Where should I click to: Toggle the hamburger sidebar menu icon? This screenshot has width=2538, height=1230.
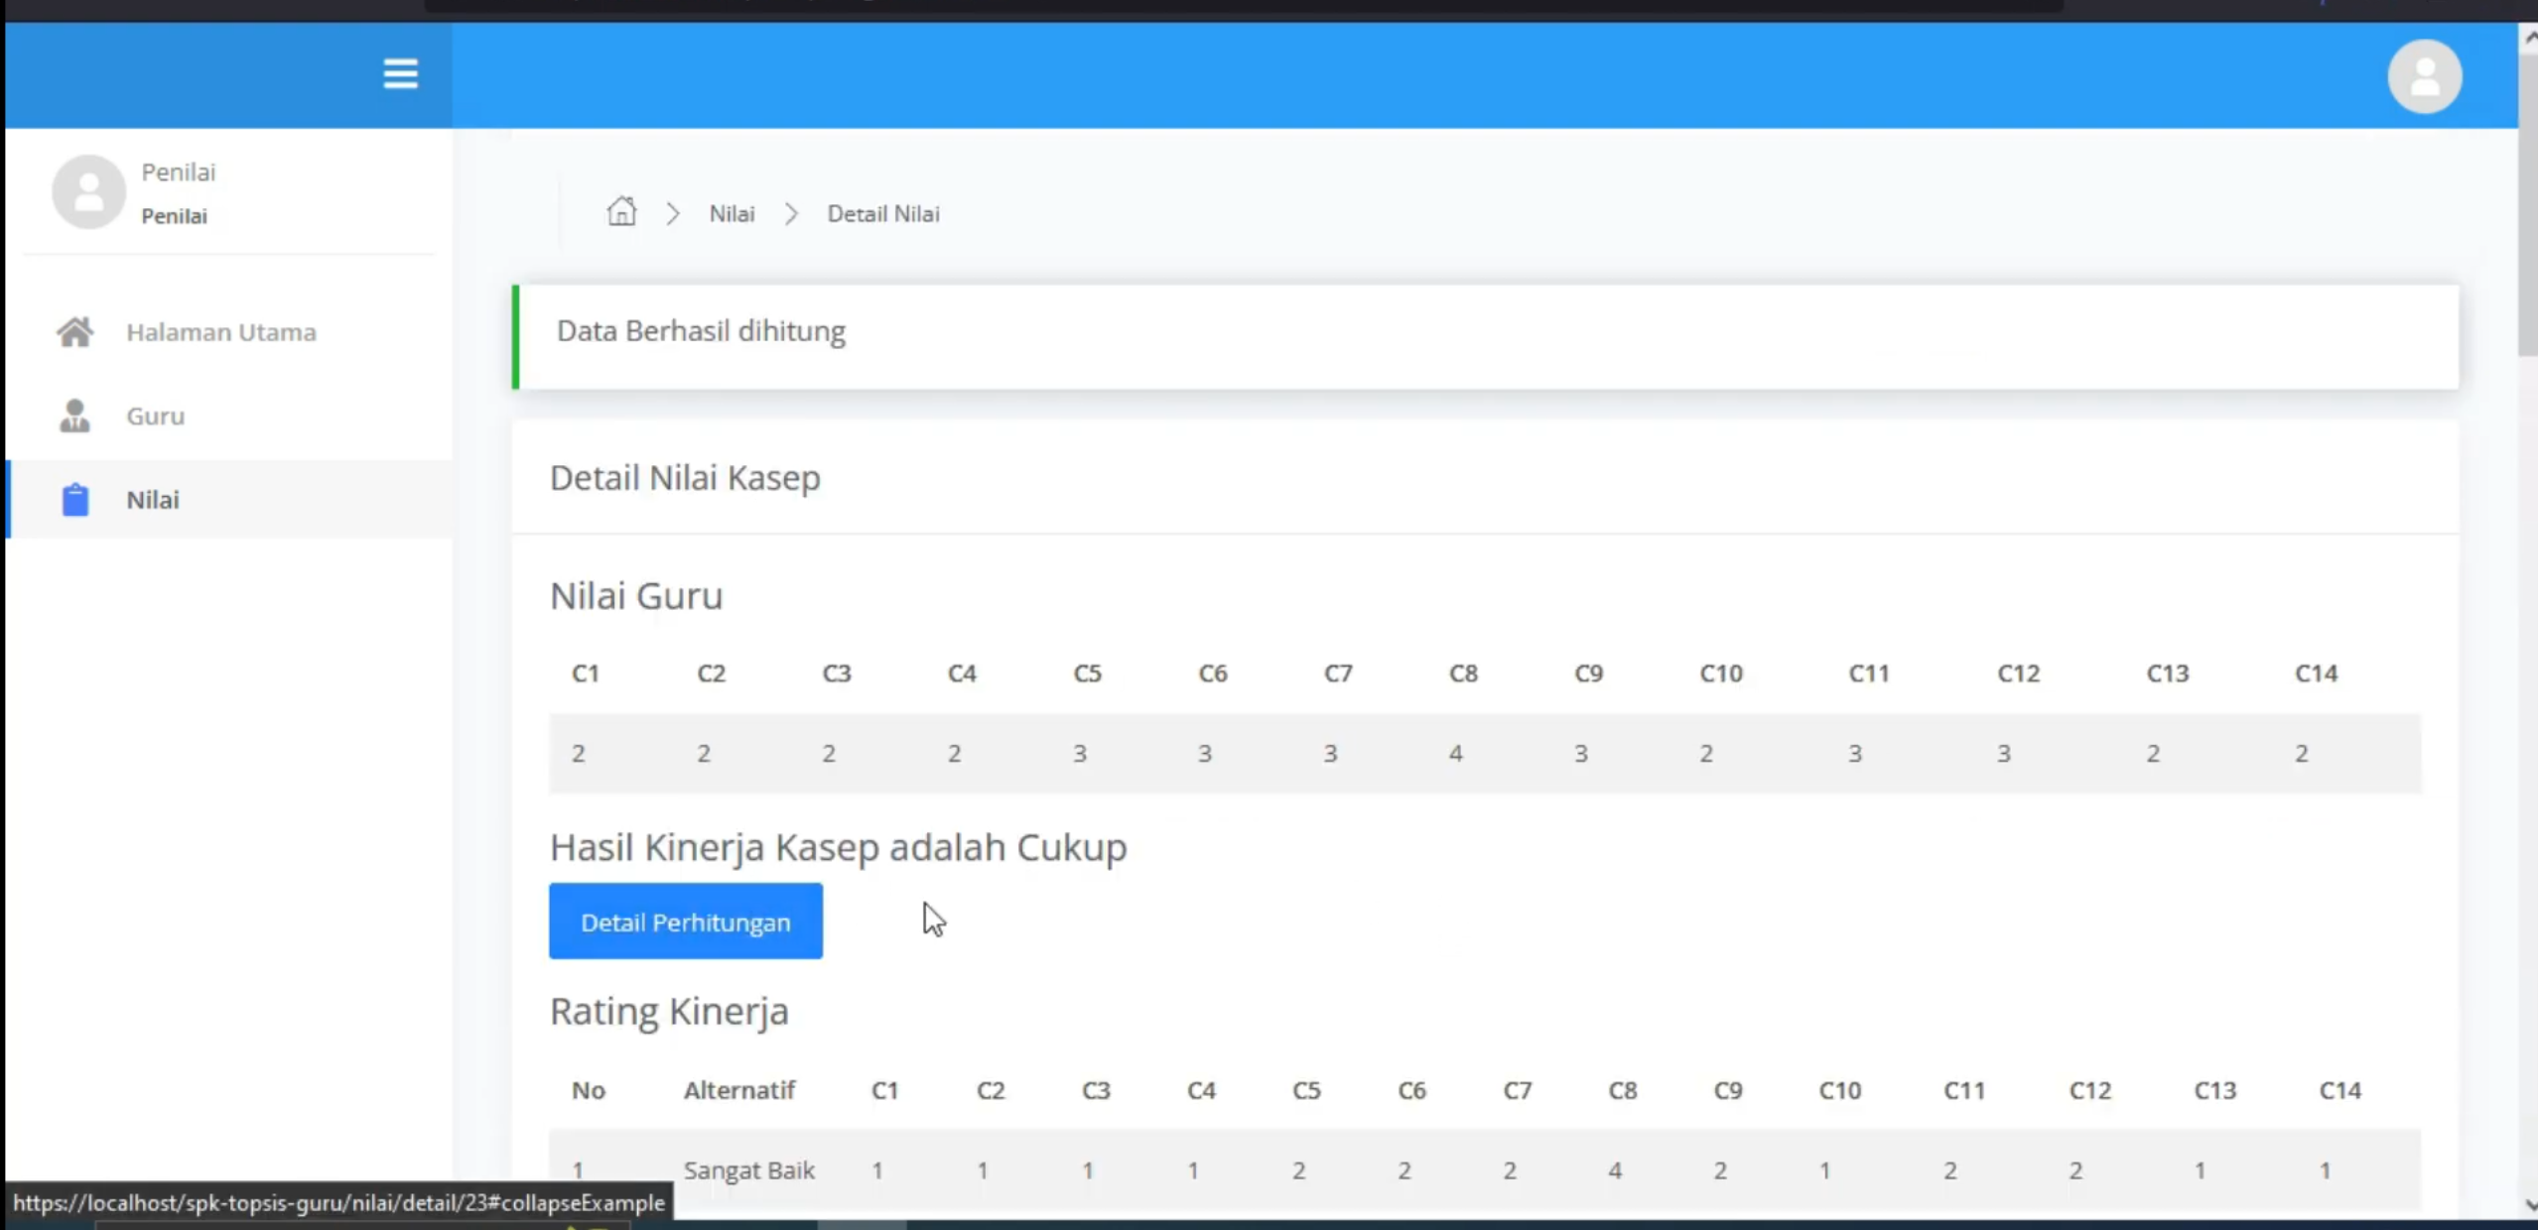(400, 73)
